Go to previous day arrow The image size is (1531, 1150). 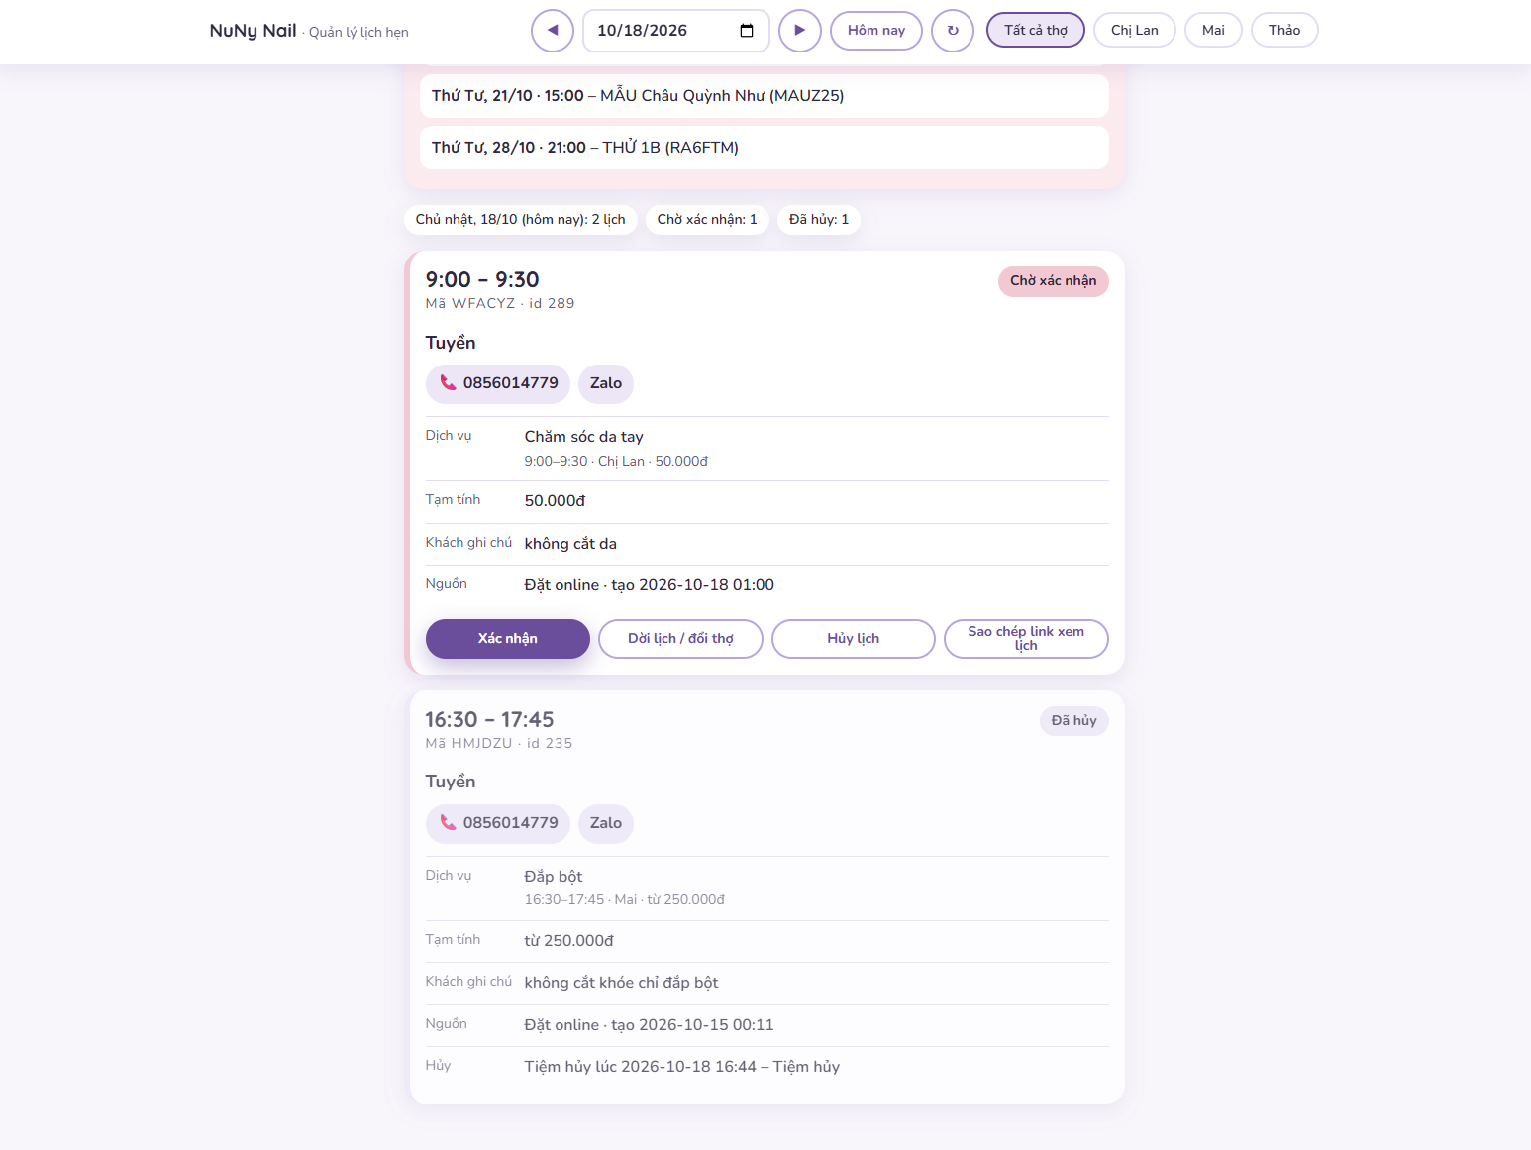[x=553, y=30]
